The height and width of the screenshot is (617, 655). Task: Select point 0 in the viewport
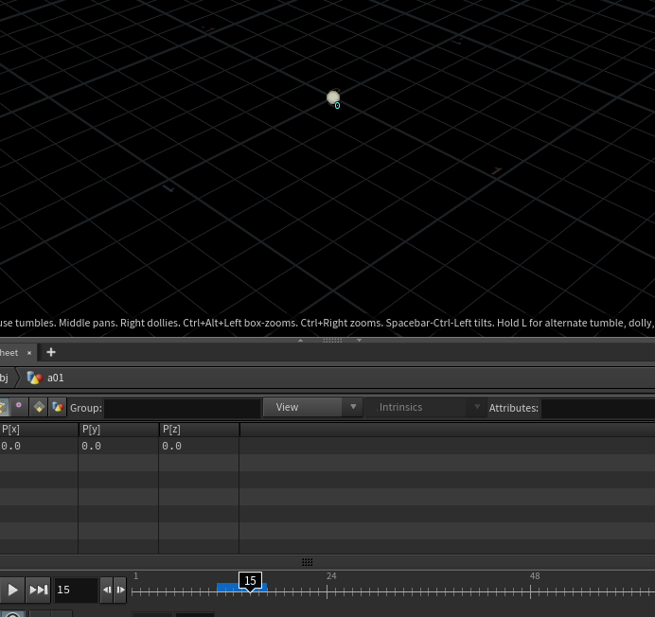click(x=333, y=97)
